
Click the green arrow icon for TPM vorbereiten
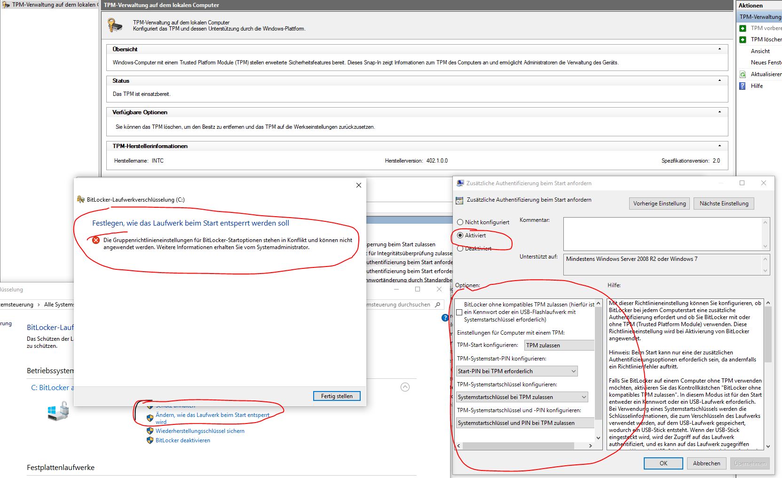(x=743, y=28)
